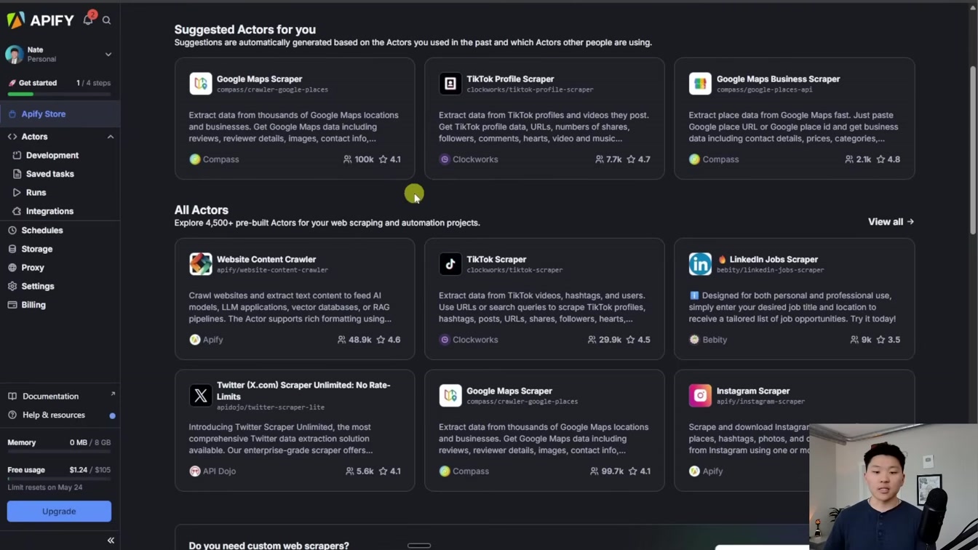
Task: Click the Website Content Crawler logo
Action: 201,264
